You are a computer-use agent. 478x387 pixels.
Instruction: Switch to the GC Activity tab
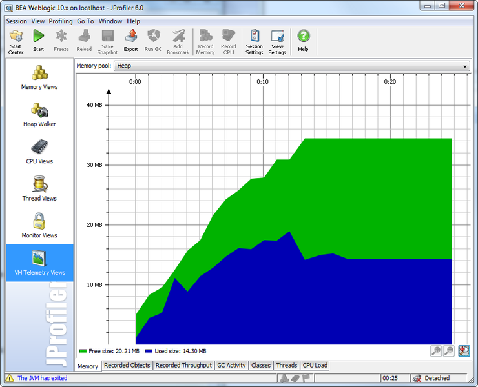[x=231, y=365]
